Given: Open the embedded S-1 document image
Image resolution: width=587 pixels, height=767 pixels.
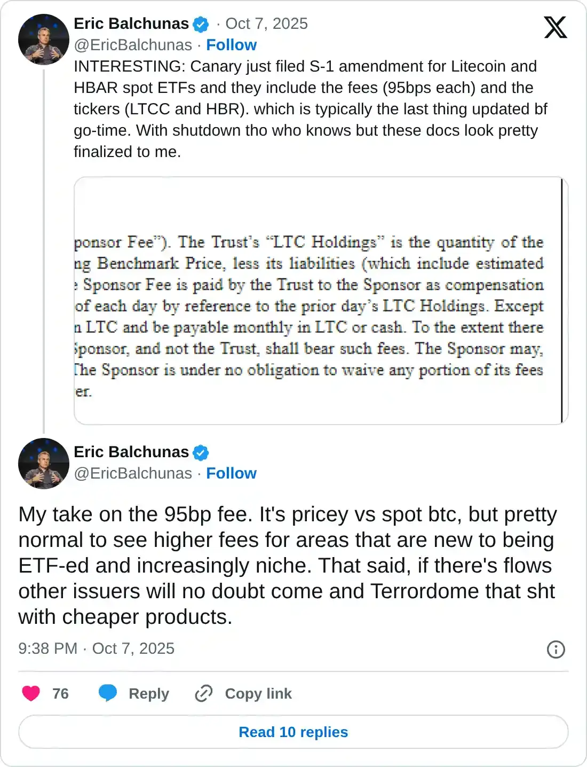Looking at the screenshot, I should coord(320,301).
